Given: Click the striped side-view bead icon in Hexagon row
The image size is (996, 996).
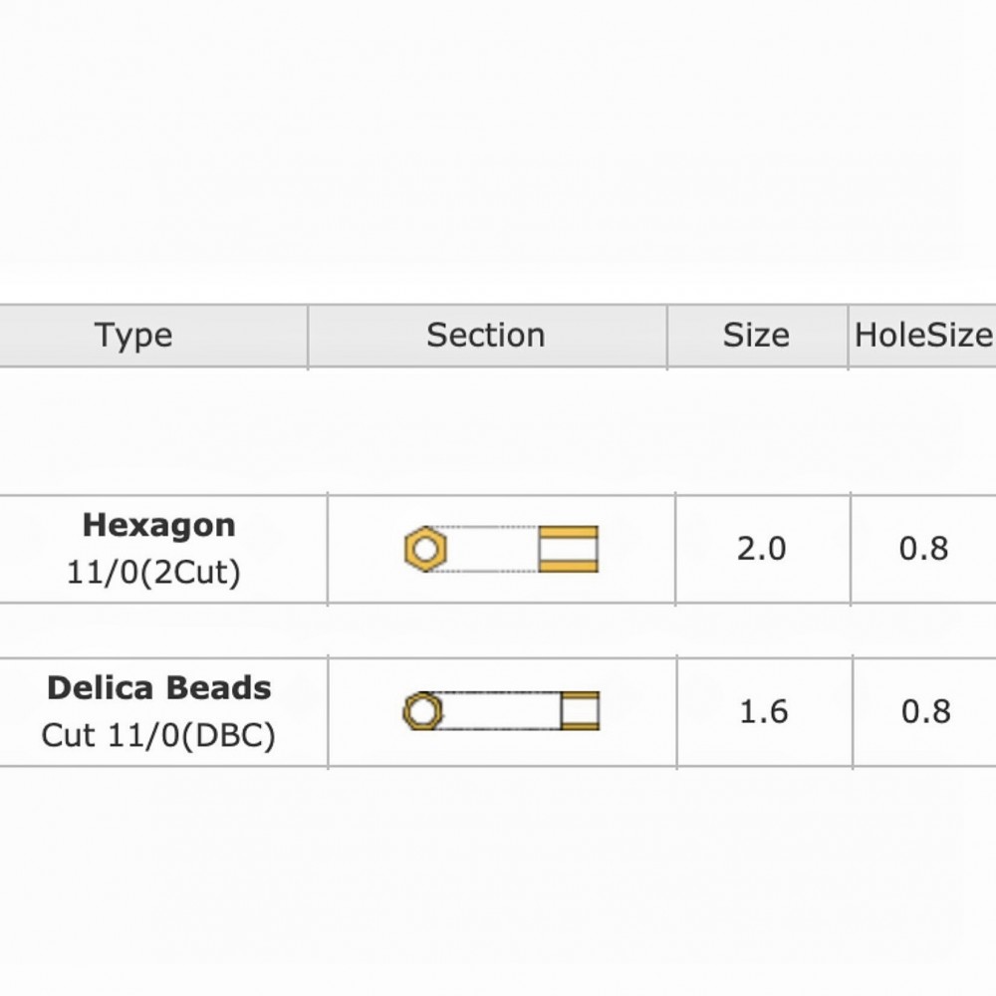Looking at the screenshot, I should [x=569, y=549].
